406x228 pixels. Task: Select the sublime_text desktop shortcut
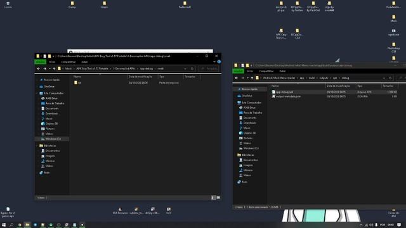(x=136, y=211)
